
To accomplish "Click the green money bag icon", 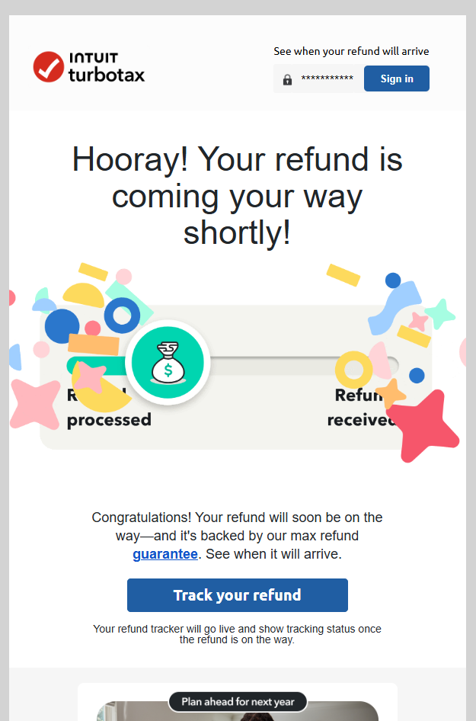I will [168, 362].
